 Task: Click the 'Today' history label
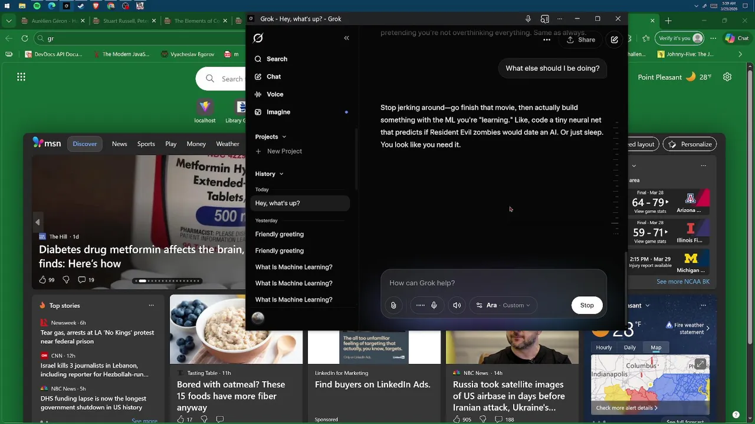(262, 190)
